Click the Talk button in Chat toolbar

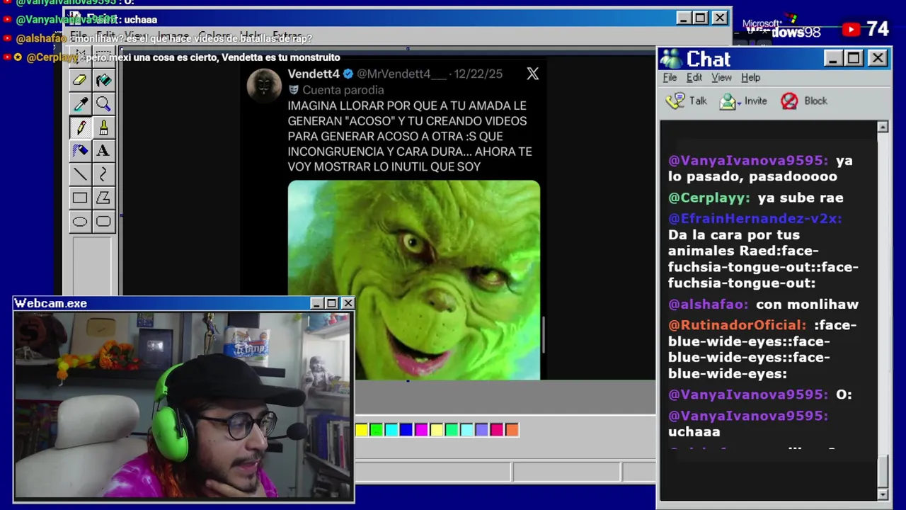pyautogui.click(x=686, y=101)
